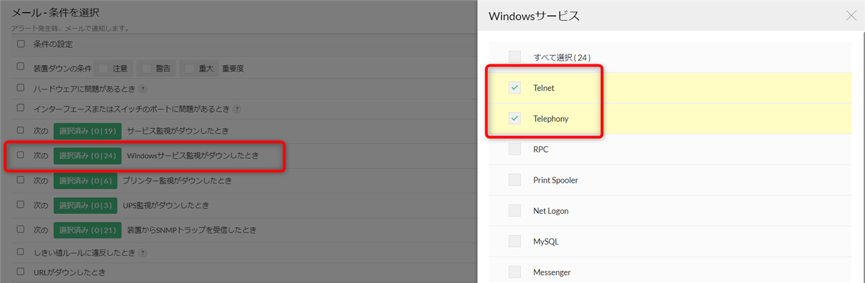Click help icon beside インターフェースまたはスイッチのポート
The height and width of the screenshot is (283, 865).
(x=237, y=109)
